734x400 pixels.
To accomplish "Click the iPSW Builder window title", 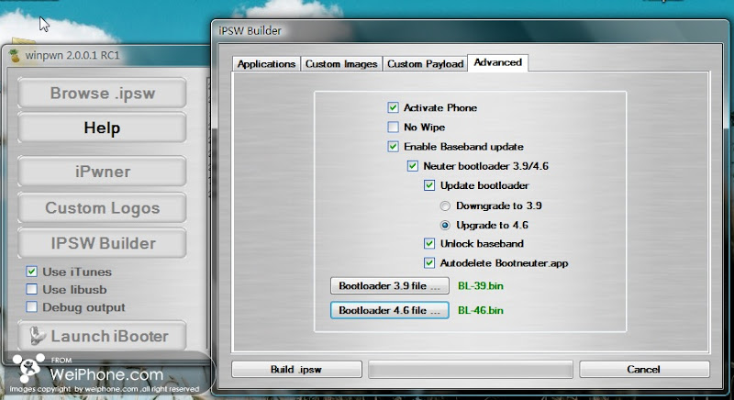I will pyautogui.click(x=250, y=31).
